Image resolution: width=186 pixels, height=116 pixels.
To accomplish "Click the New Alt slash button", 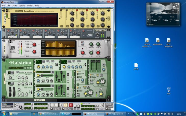I will click(78, 106).
